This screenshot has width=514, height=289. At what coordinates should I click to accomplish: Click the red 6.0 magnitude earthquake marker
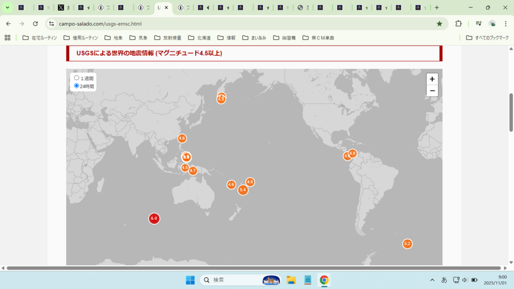point(154,218)
